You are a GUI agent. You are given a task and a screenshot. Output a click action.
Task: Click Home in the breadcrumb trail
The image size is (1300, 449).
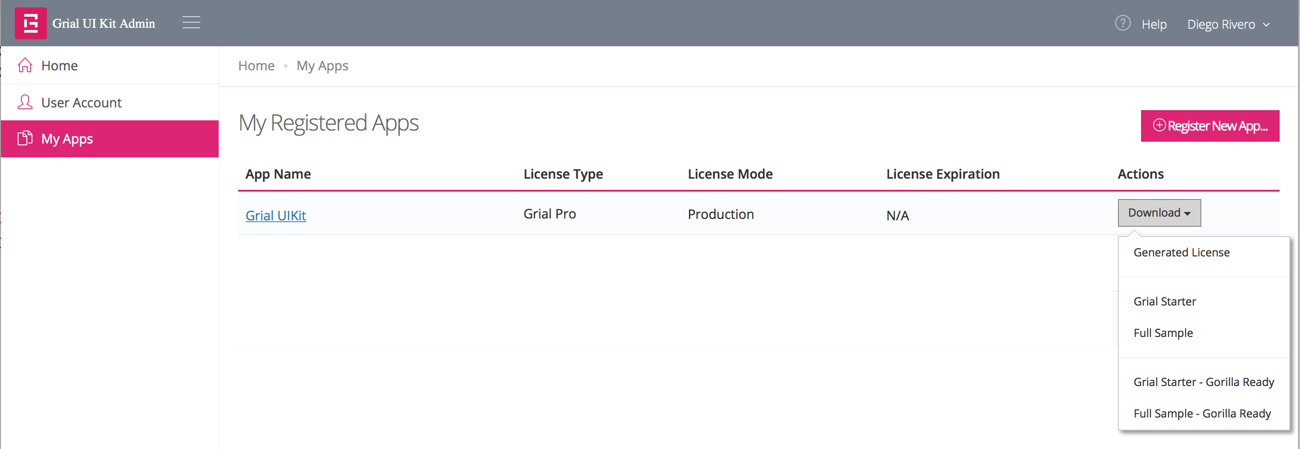coord(256,66)
